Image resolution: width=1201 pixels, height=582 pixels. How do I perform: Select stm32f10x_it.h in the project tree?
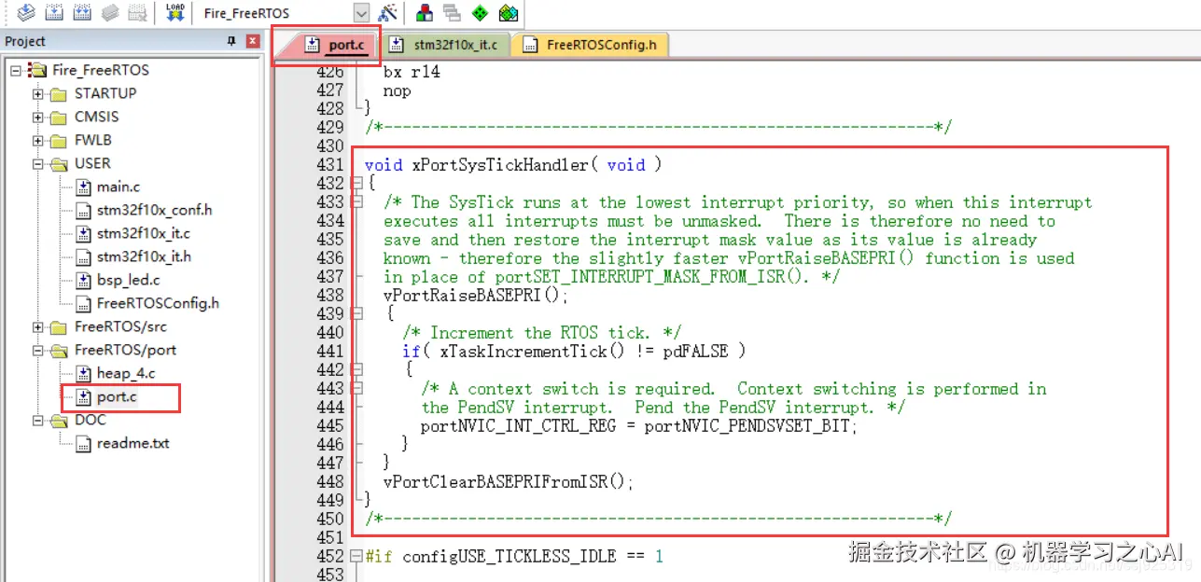(x=144, y=256)
